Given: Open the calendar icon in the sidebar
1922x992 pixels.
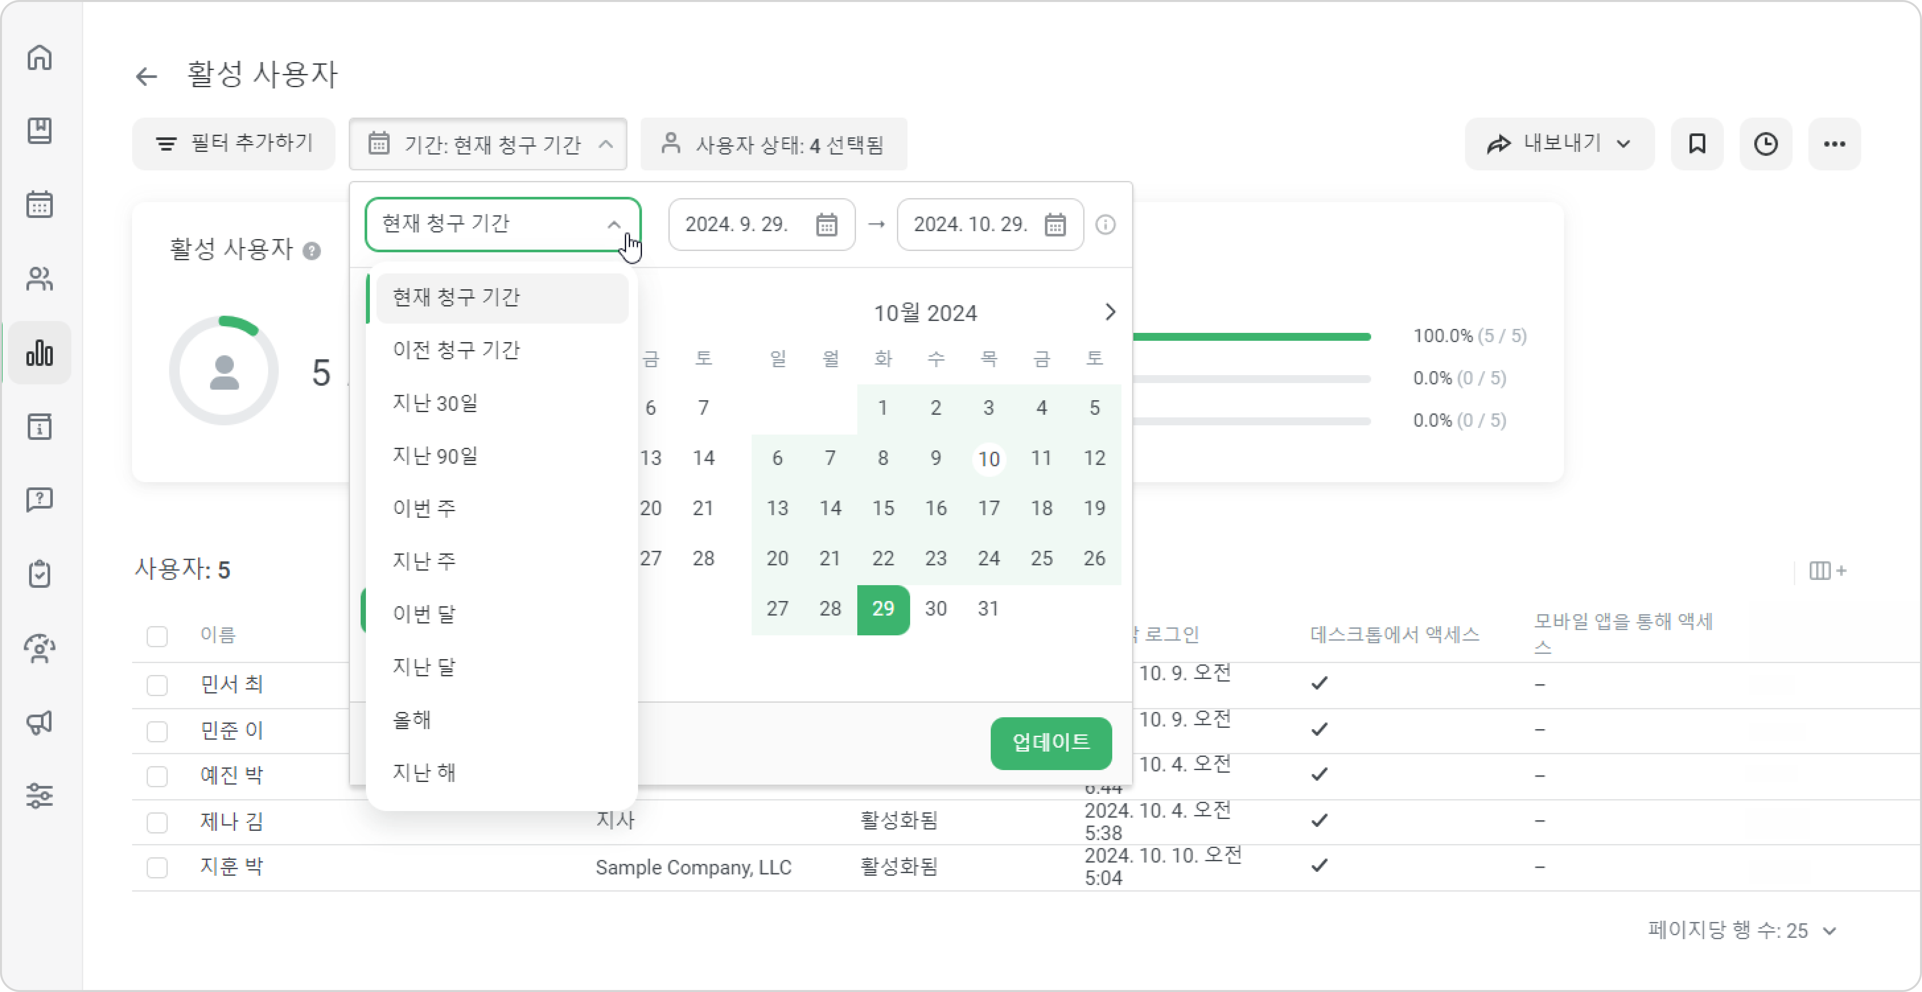Looking at the screenshot, I should point(40,204).
